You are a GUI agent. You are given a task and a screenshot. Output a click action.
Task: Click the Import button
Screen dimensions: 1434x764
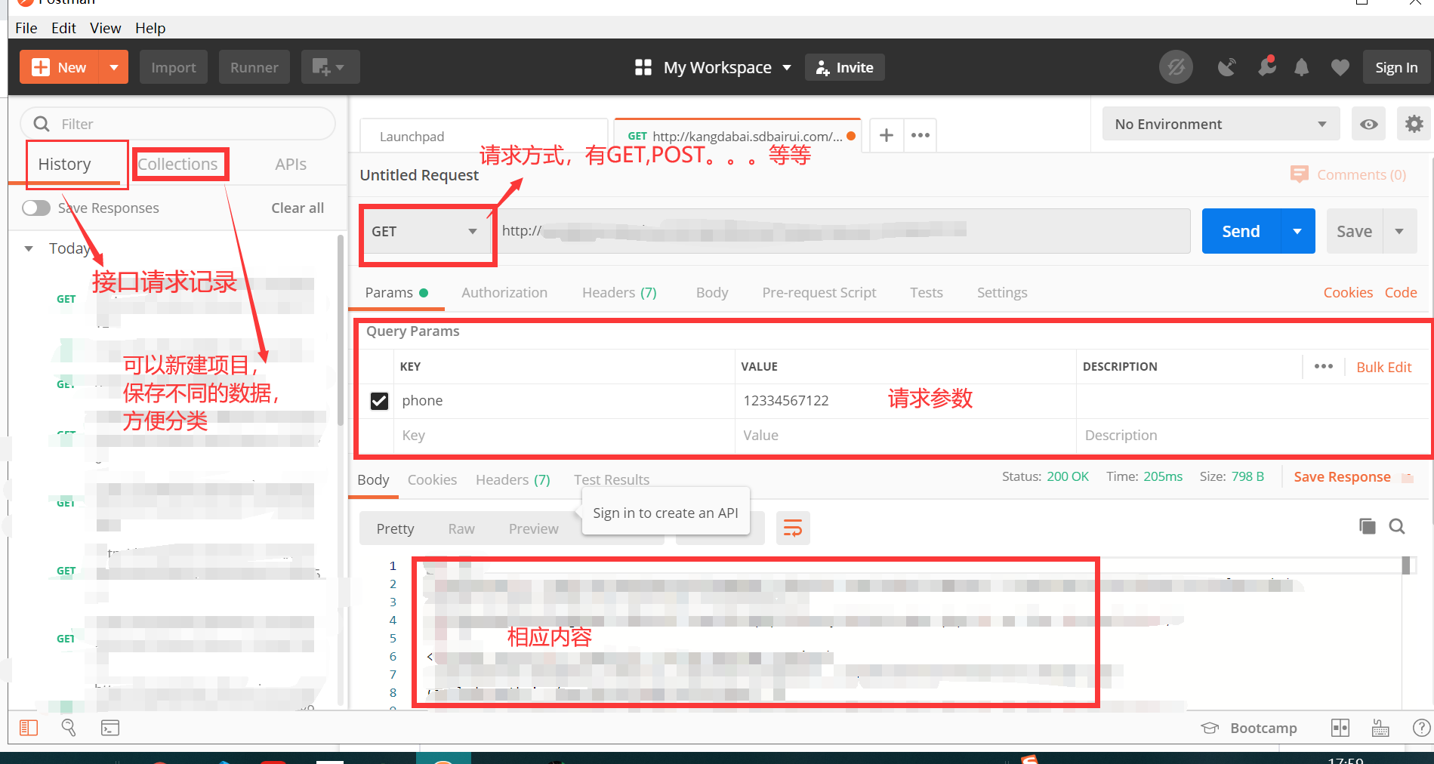174,67
